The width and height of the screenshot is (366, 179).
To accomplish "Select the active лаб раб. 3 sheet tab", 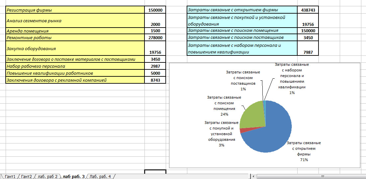I will [x=73, y=176].
